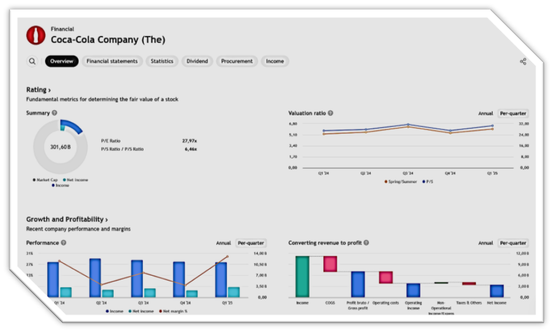This screenshot has width=553, height=332.
Task: Set Valuation ratio chart to Per-quarter
Action: [x=513, y=114]
